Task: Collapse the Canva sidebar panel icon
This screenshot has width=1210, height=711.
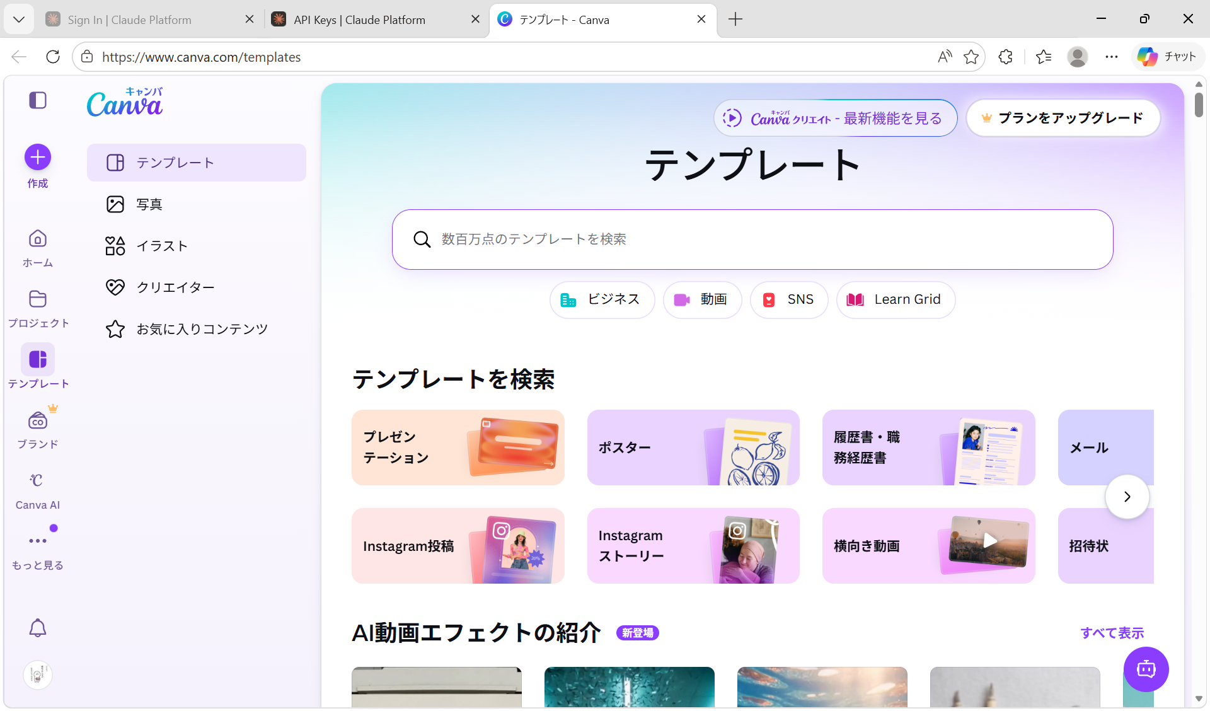Action: (x=38, y=100)
